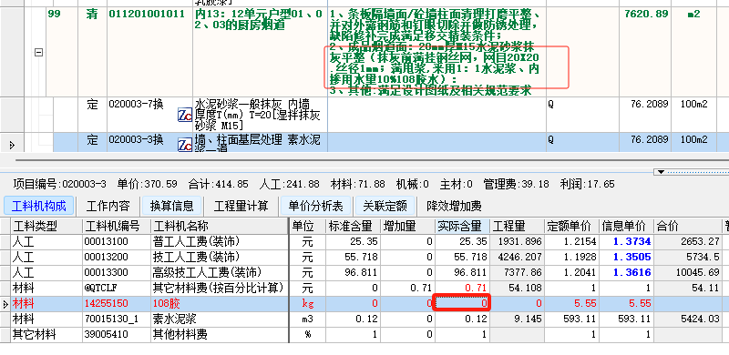Click 合价 column header
The height and width of the screenshot is (355, 729).
click(x=688, y=227)
